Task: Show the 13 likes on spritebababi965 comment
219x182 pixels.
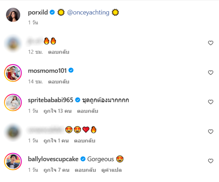Action: point(57,111)
